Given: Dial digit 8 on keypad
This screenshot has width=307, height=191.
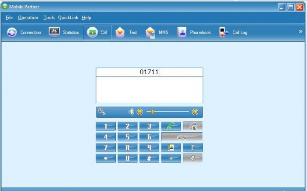Looking at the screenshot, I should click(128, 148).
